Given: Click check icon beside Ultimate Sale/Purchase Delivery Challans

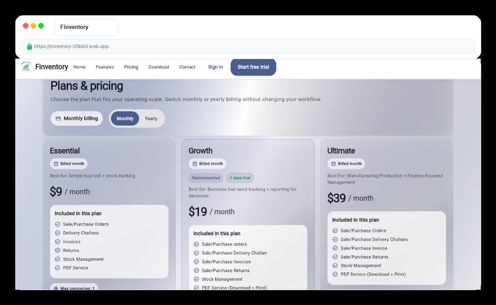Looking at the screenshot, I should click(x=335, y=240).
